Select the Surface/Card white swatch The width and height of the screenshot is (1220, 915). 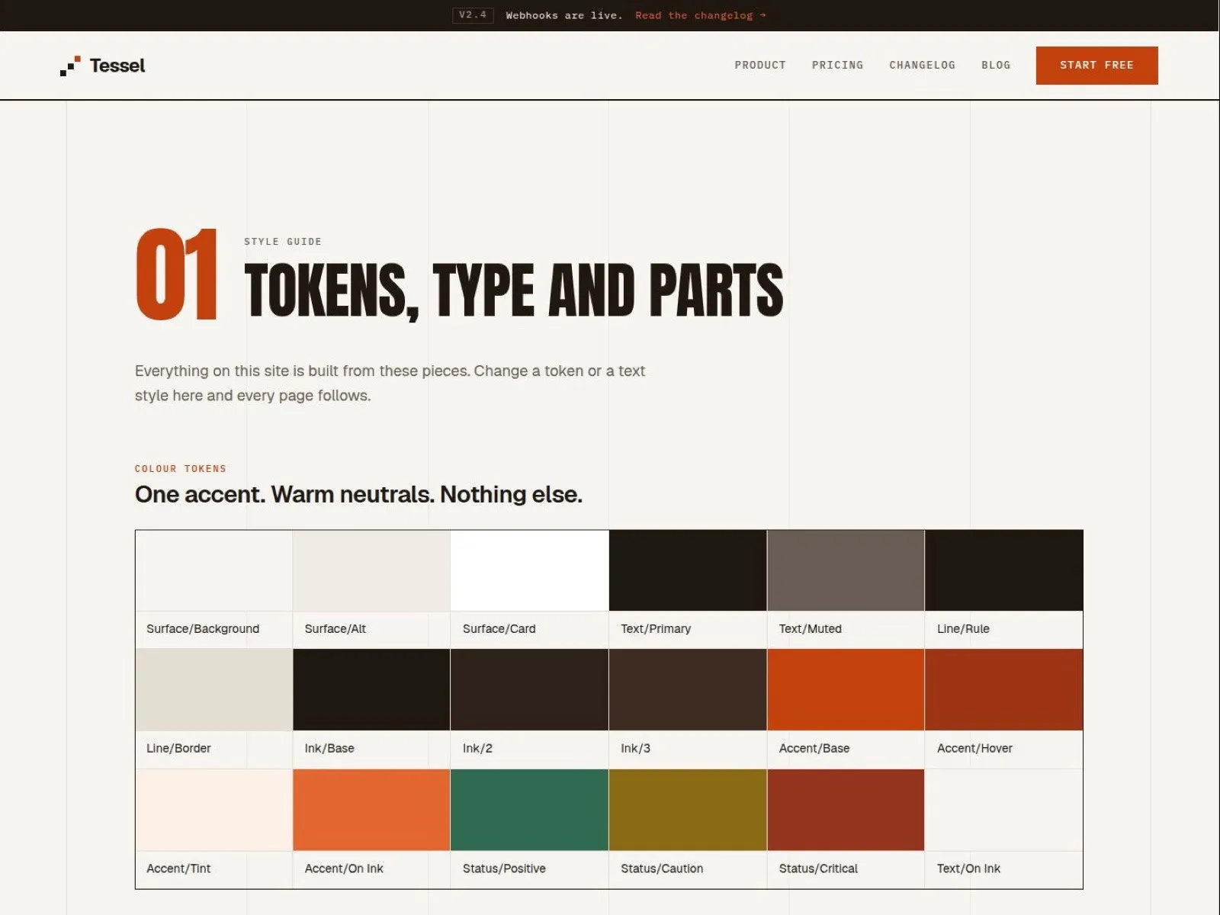point(529,570)
